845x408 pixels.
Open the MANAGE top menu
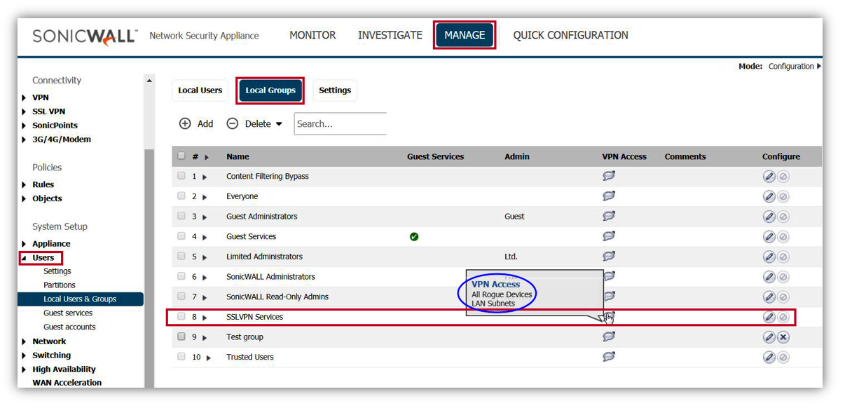tap(465, 35)
